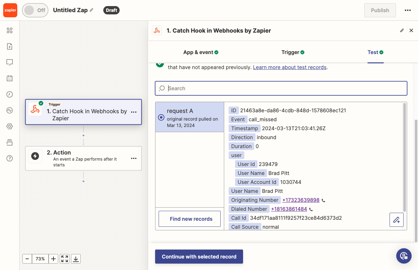418x270 pixels.
Task: Open the calendar icon in sidebar
Action: tap(10, 78)
